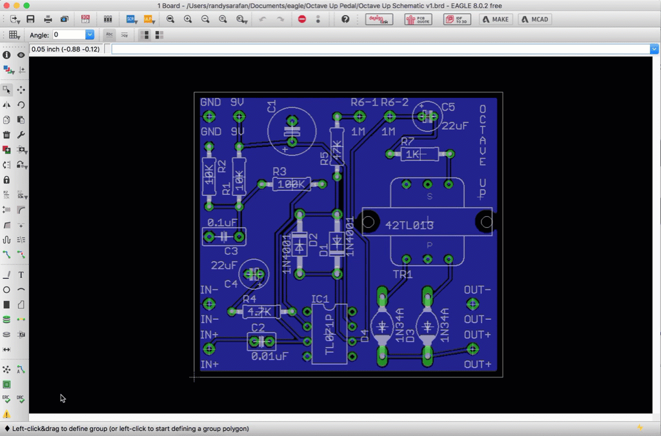This screenshot has width=661, height=436.
Task: Select the Rectangle tool
Action: click(6, 304)
